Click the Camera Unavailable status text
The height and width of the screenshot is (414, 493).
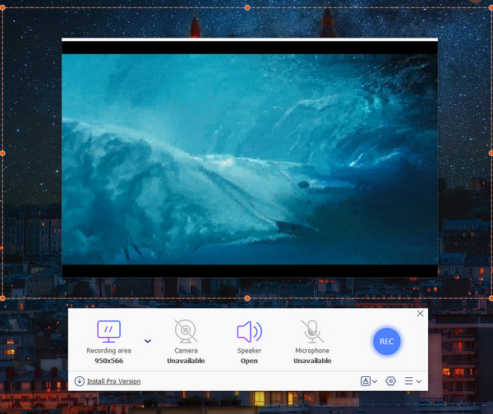(186, 361)
